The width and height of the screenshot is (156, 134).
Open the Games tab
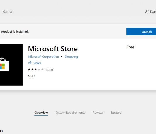(8, 12)
